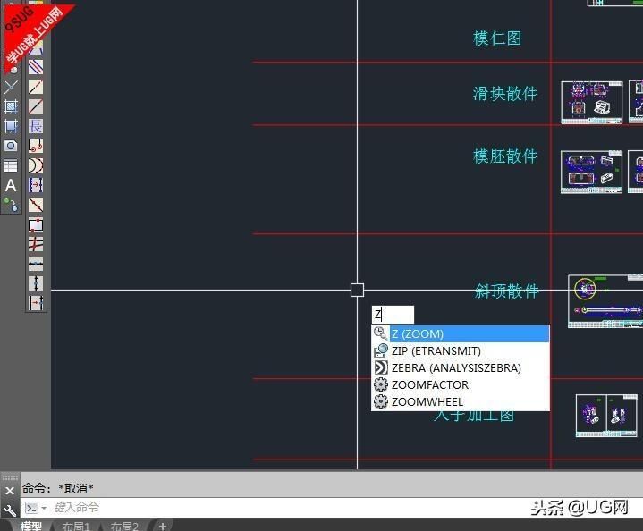Click the diagonal line with red nodes icon
Image resolution: width=643 pixels, height=531 pixels.
click(36, 205)
